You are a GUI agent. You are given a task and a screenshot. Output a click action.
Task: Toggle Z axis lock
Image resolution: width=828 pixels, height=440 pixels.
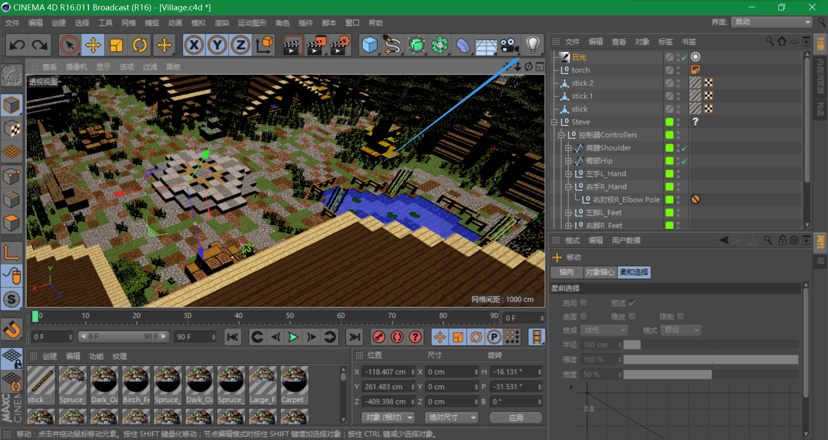tap(241, 45)
